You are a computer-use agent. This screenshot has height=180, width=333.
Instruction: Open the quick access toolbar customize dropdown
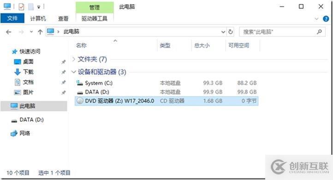click(x=39, y=7)
